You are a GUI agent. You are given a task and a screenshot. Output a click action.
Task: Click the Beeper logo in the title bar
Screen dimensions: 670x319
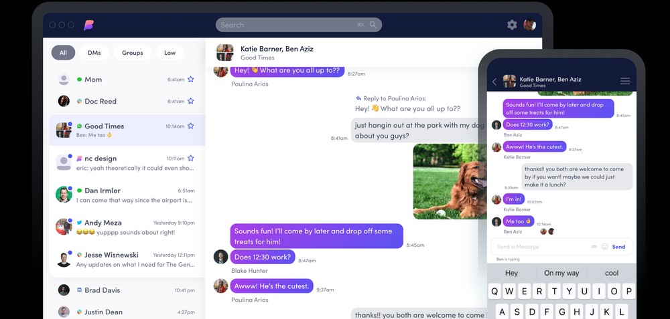tap(88, 25)
